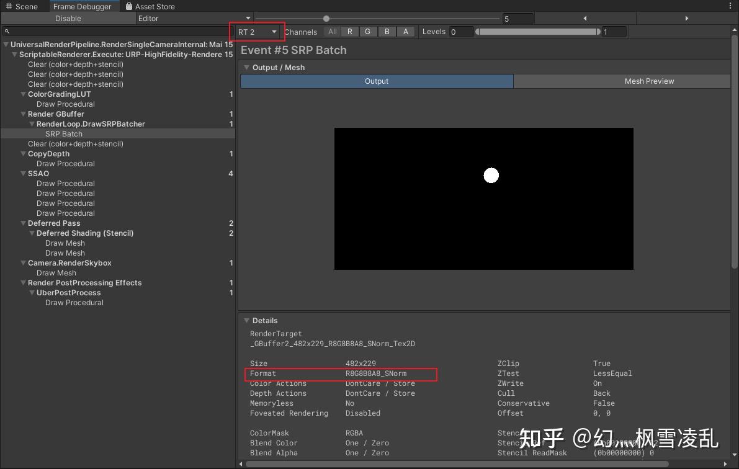Click the LessEqual ZTest value
739x469 pixels.
[x=612, y=373]
